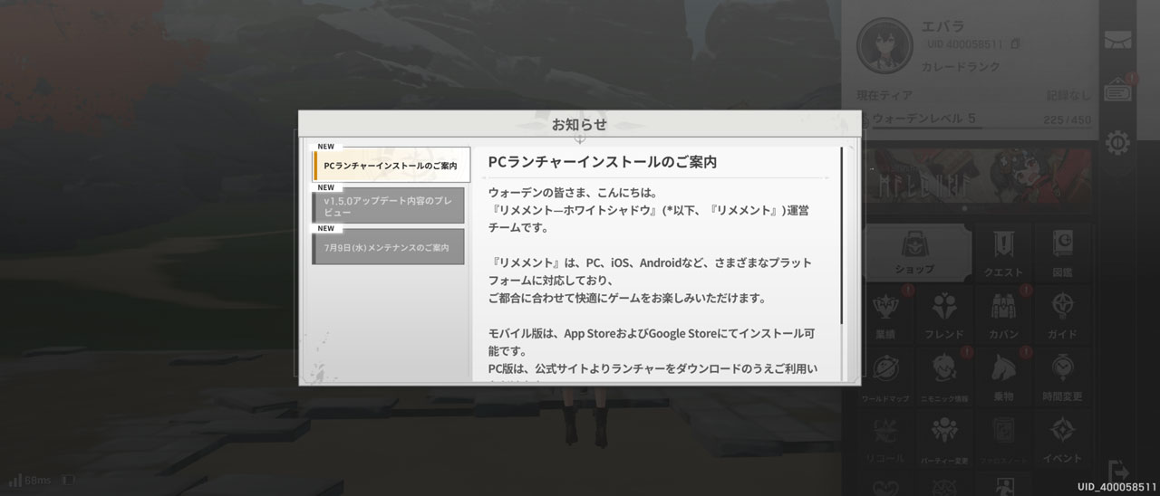The height and width of the screenshot is (496, 1160).
Task: Open the ガイド guide compass icon
Action: pos(1062,312)
